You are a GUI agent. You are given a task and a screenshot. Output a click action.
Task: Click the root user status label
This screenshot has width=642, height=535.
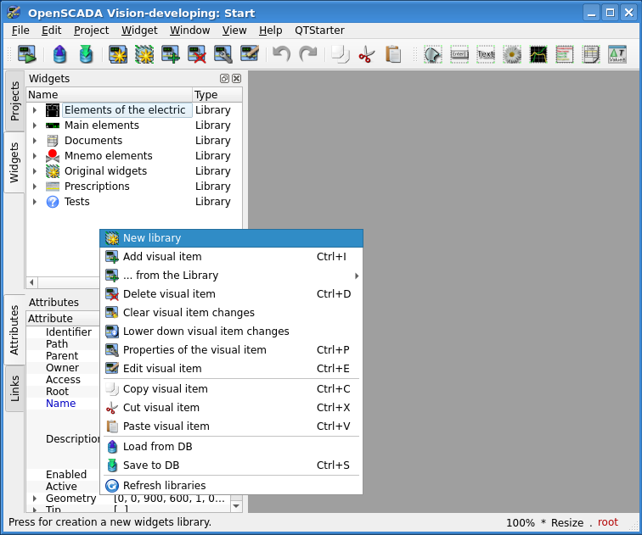click(608, 522)
